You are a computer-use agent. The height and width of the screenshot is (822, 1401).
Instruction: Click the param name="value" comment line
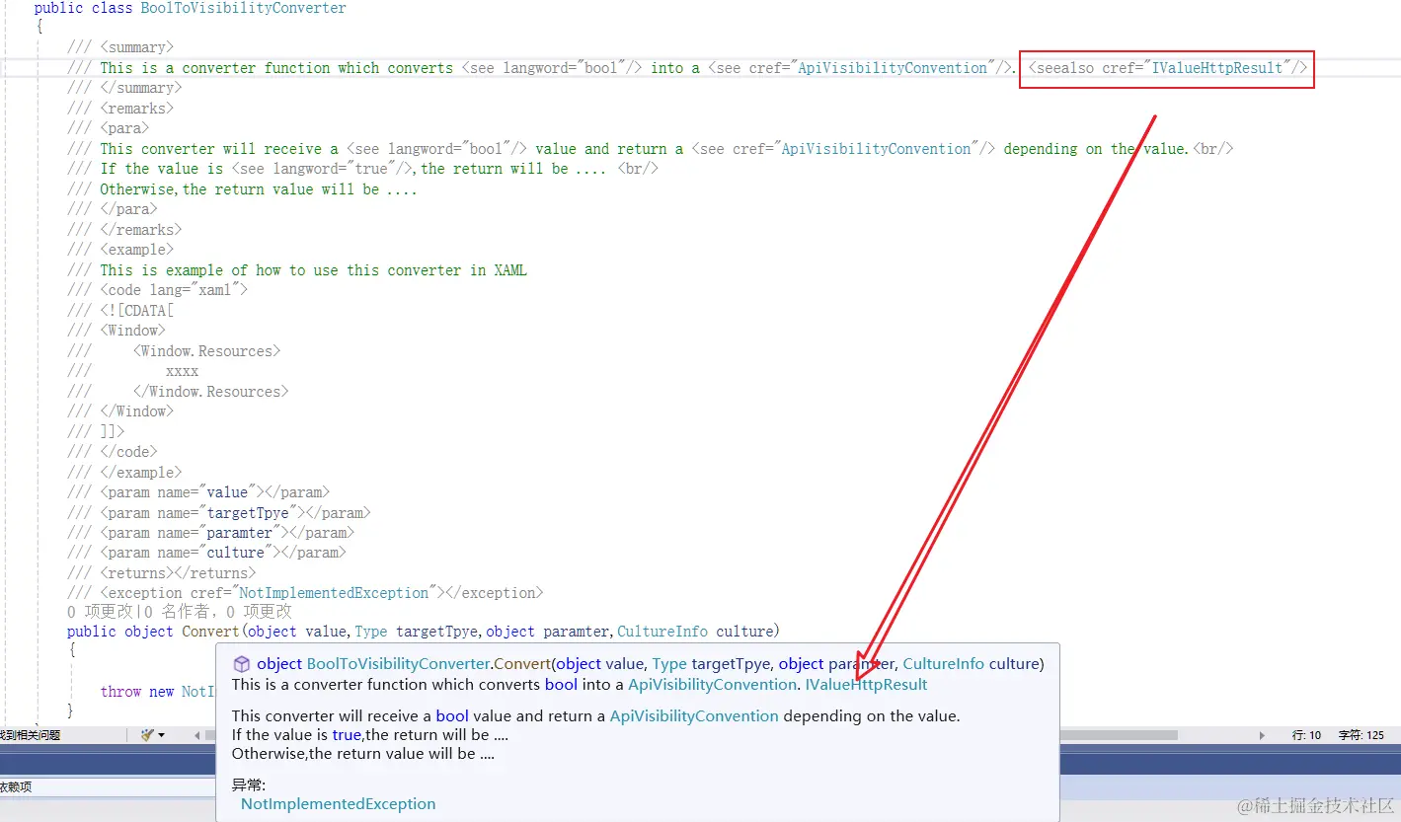coord(198,492)
